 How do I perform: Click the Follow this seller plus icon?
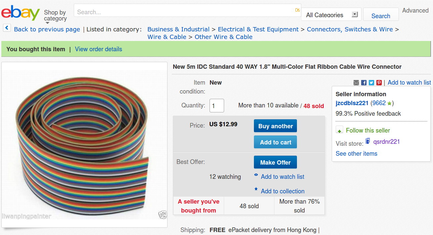[x=339, y=130]
